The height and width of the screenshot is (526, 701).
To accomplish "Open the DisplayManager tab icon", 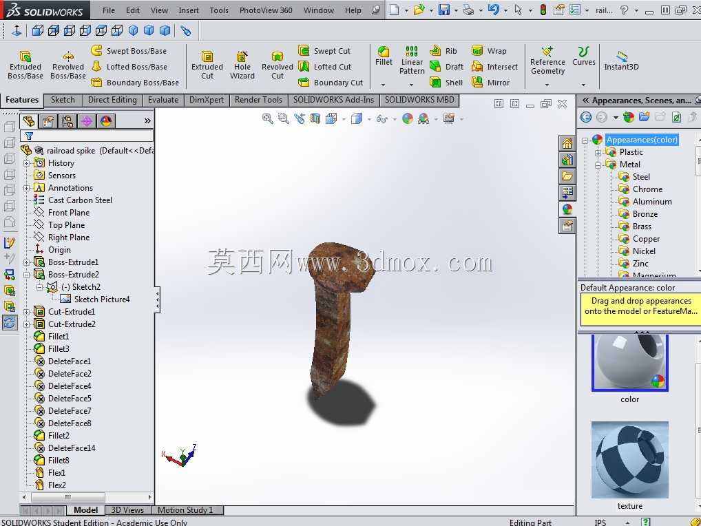I will point(106,120).
